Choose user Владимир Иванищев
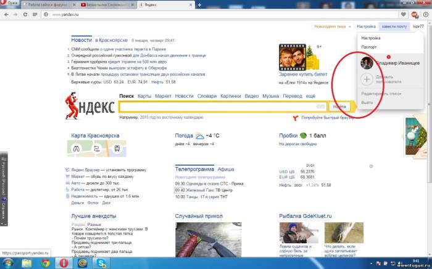Screen dimensions: 432x269 coord(391,63)
